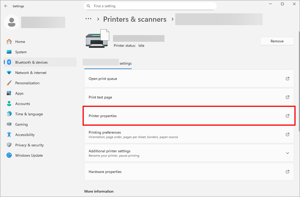Remove the printer

pos(277,41)
